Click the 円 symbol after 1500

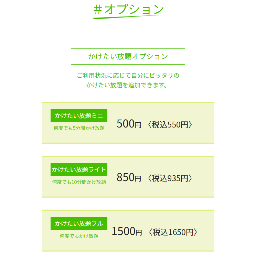[x=139, y=233]
